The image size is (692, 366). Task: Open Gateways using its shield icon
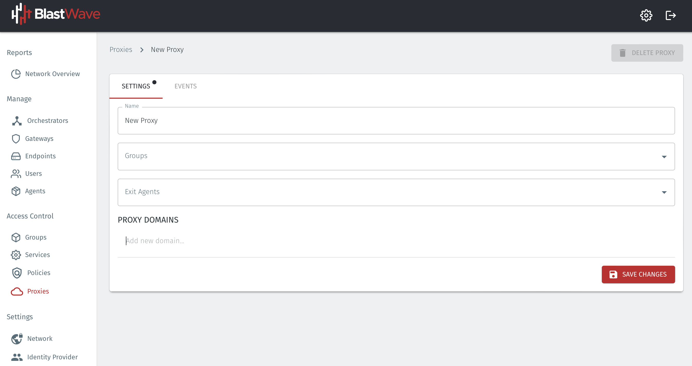tap(16, 139)
